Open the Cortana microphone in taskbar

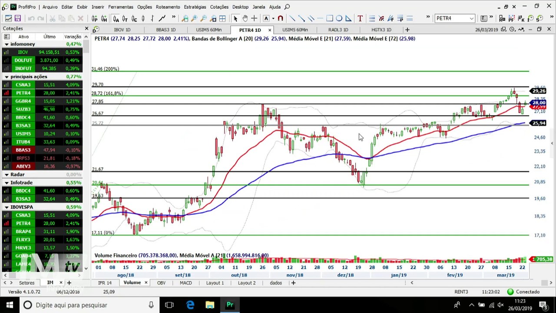pos(151,305)
